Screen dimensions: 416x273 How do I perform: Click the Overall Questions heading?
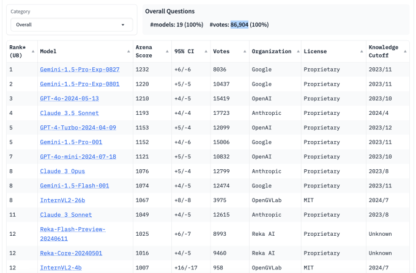pyautogui.click(x=170, y=12)
